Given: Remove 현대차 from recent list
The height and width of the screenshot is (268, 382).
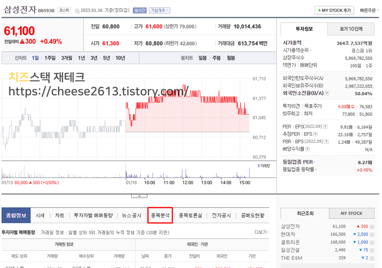Looking at the screenshot, I should [x=372, y=235].
